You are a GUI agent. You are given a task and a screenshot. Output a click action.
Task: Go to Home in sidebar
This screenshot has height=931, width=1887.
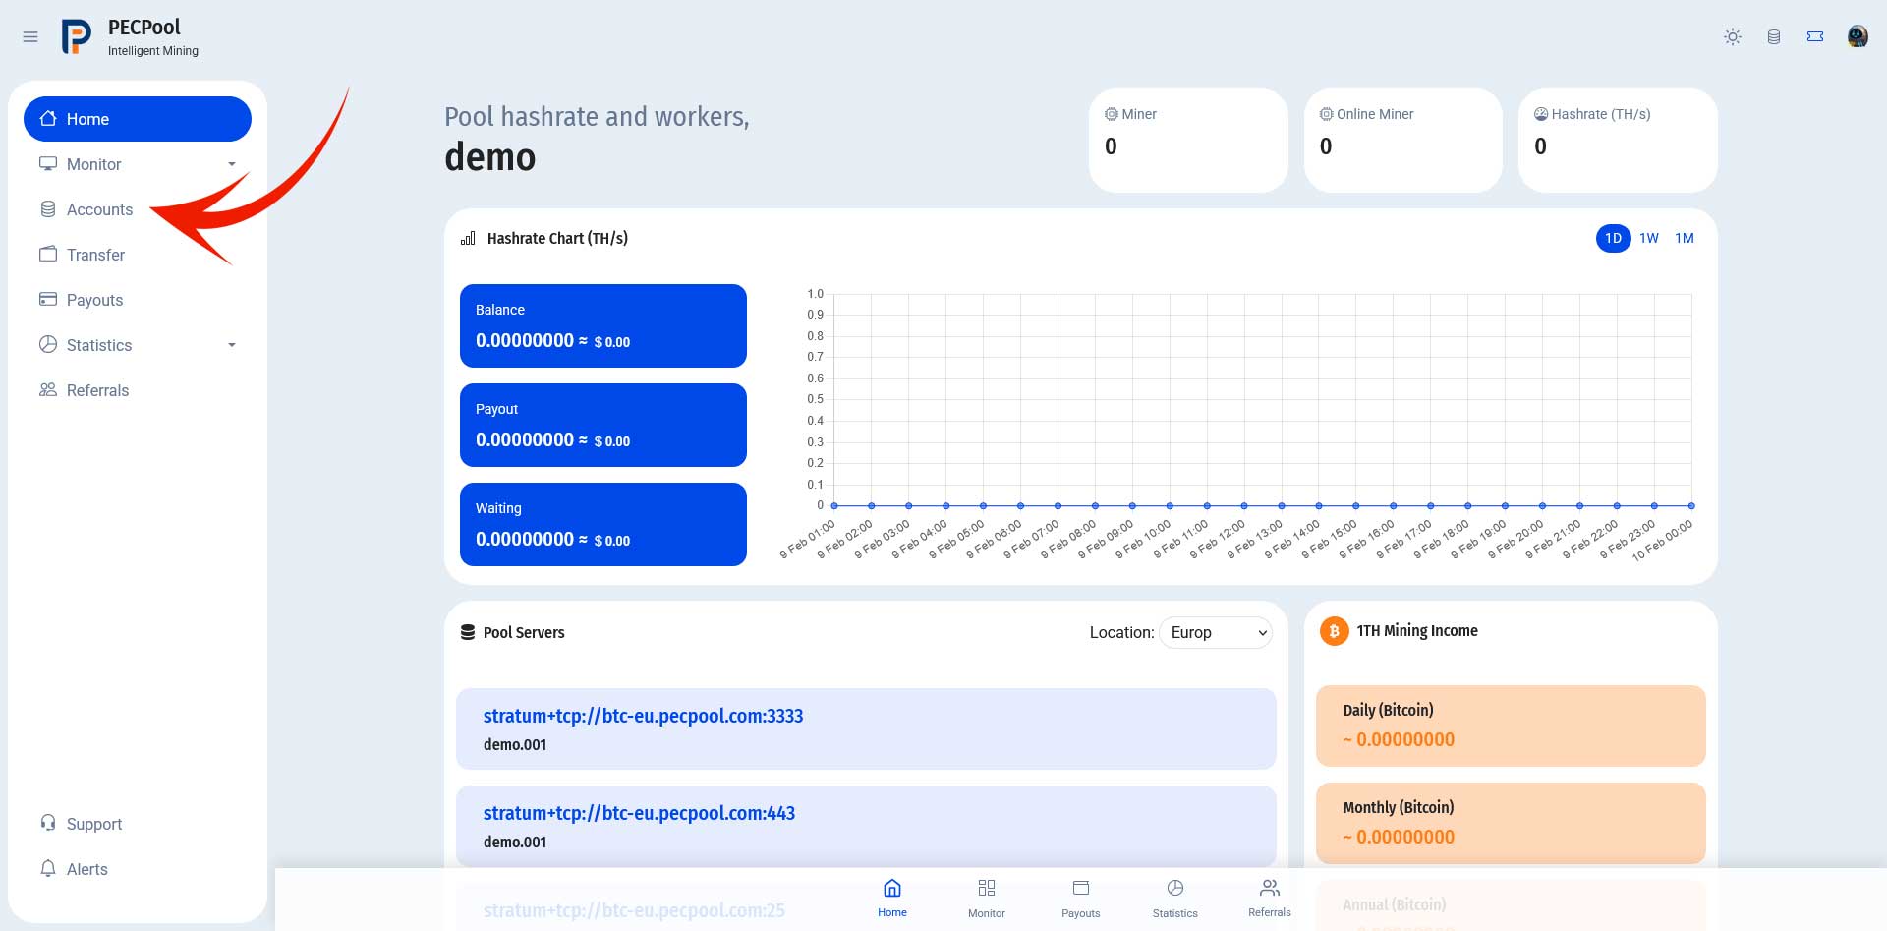pyautogui.click(x=138, y=119)
